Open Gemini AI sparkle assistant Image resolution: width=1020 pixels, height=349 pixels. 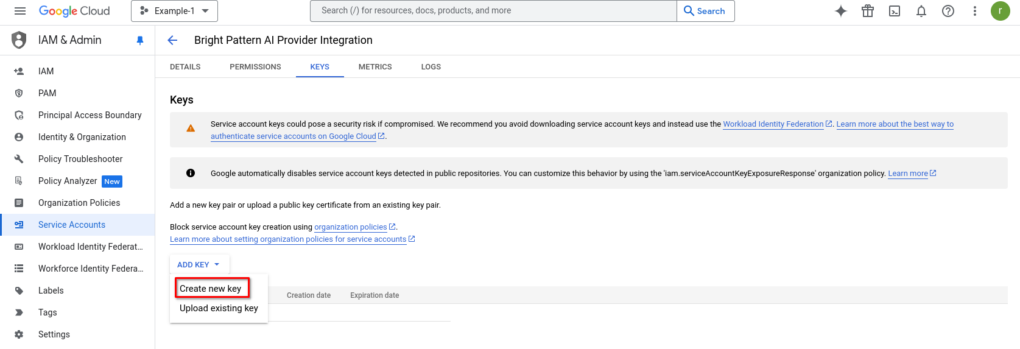pos(841,11)
